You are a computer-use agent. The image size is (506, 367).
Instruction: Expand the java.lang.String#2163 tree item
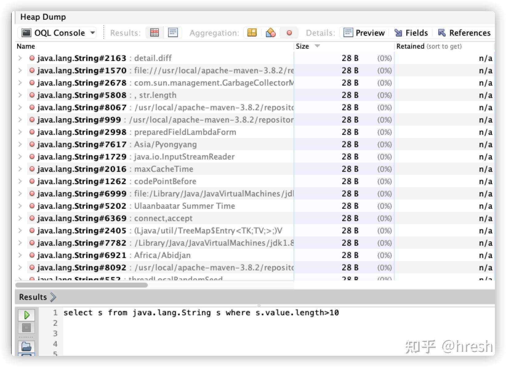click(20, 58)
